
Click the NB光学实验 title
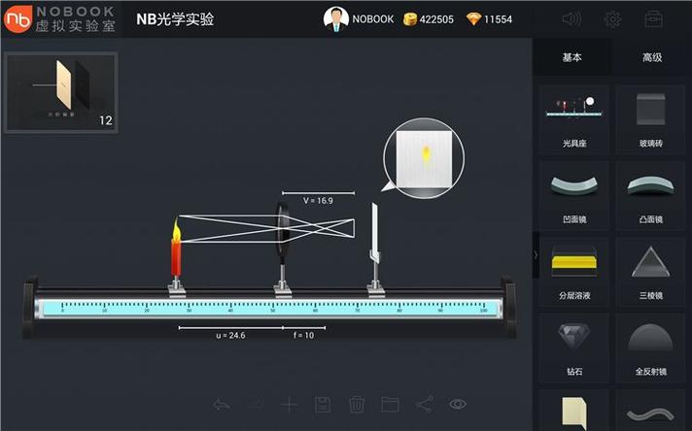point(175,19)
